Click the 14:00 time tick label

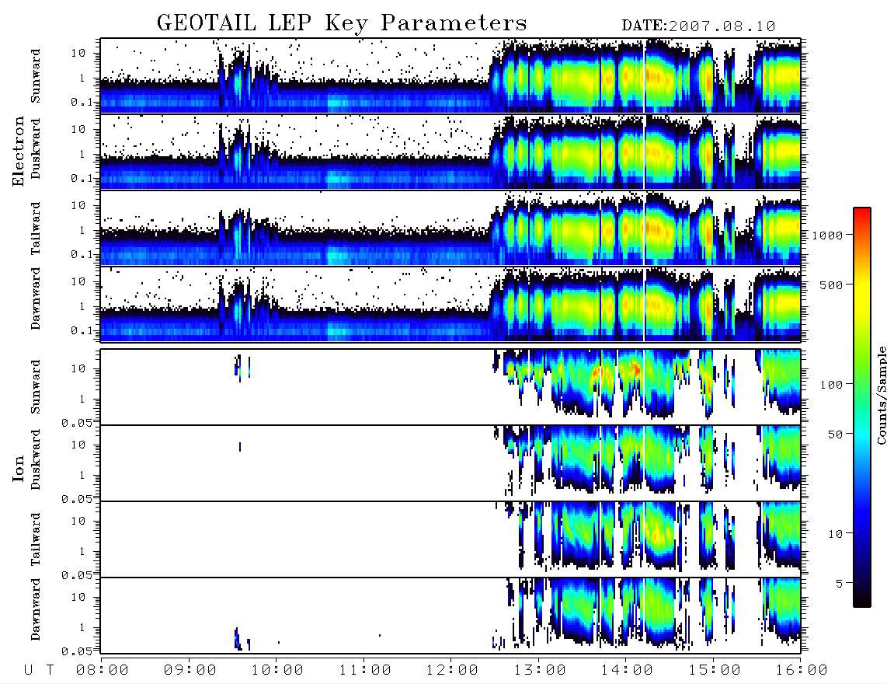coord(627,671)
